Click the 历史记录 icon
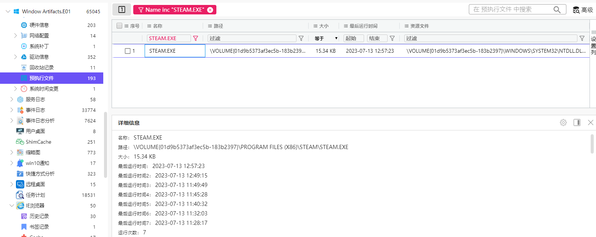596x237 pixels. coord(24,216)
